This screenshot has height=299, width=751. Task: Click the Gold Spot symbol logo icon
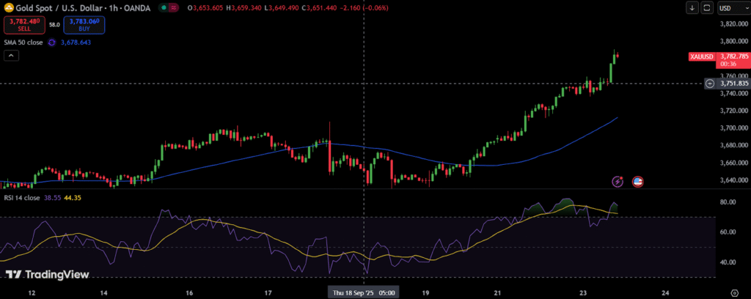pyautogui.click(x=8, y=7)
